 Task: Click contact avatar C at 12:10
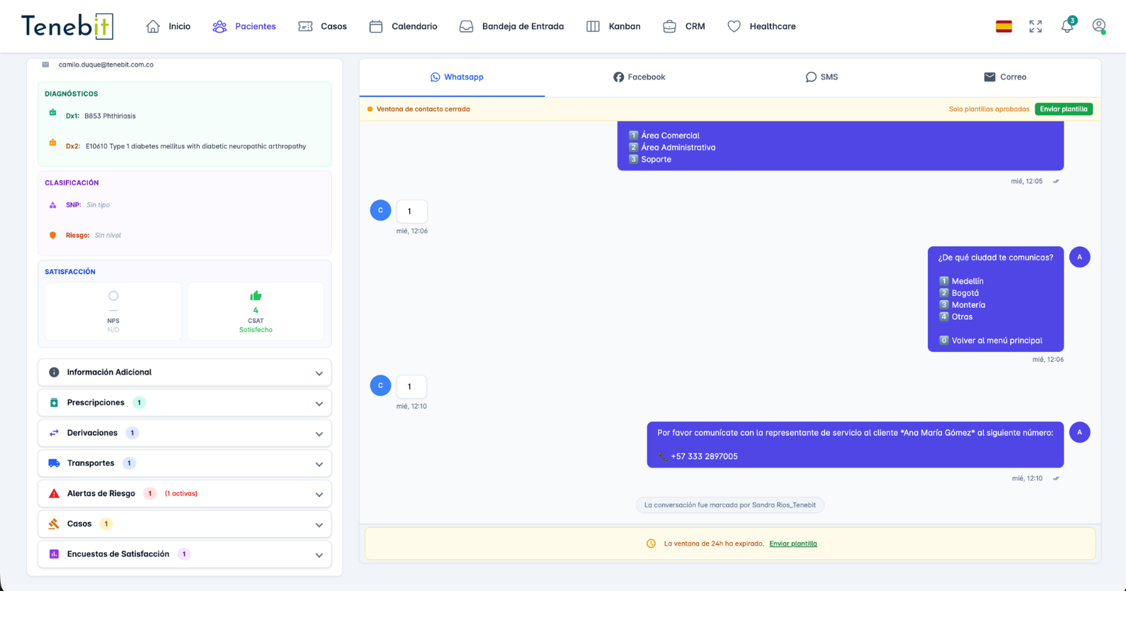[380, 386]
